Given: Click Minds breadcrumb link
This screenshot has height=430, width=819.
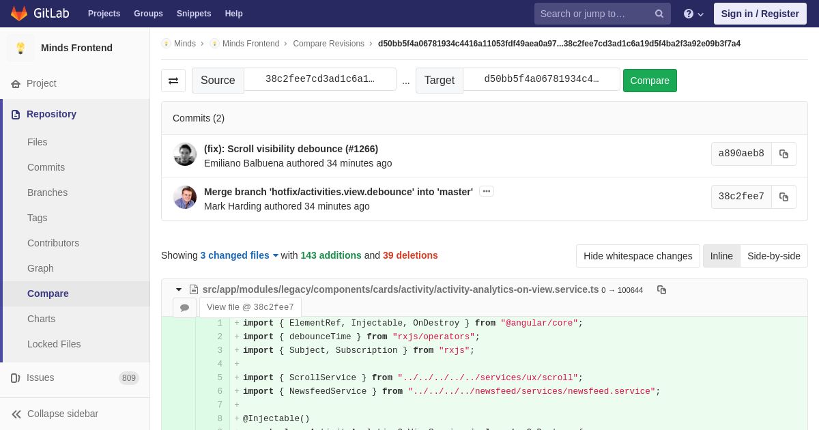Looking at the screenshot, I should coord(185,44).
